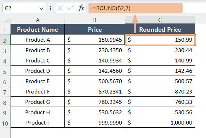Click the Name Box showing C2
This screenshot has height=138, width=206.
click(24, 8)
